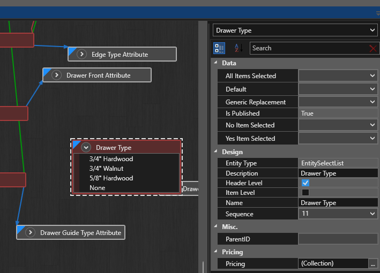Select the 5/8" Hardwood list item
Viewport: 380px width, 273px height.
tap(111, 178)
